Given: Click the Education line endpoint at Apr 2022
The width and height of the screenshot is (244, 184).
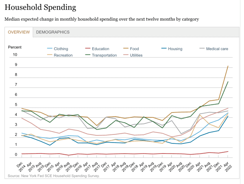Looking at the screenshot, I should (x=227, y=152).
